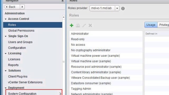
Task: Edit role using the pencil icon
Action: click(x=84, y=25)
